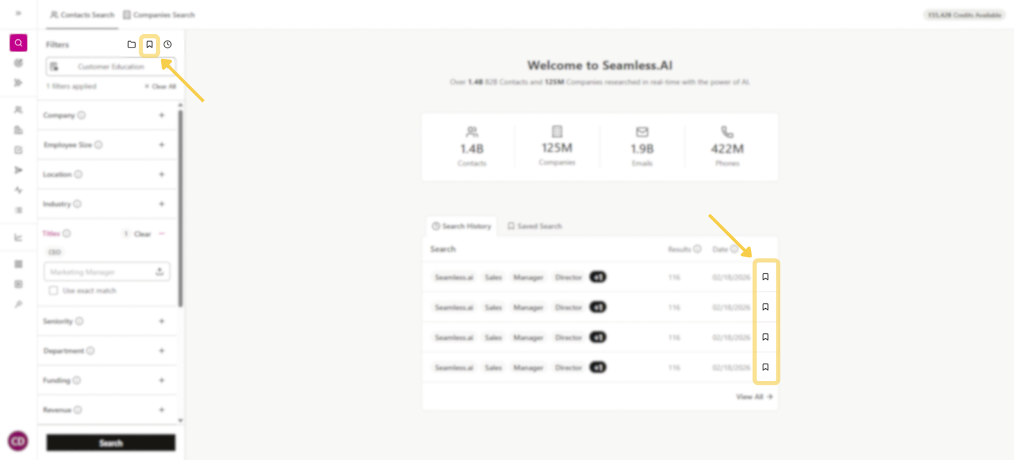Open the companies building icon in sidebar
This screenshot has width=1014, height=460.
(x=18, y=130)
